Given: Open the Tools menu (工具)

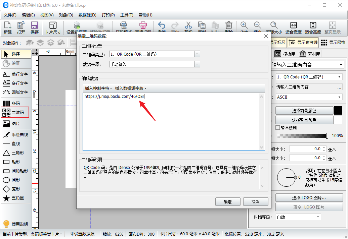Looking at the screenshot, I should click(127, 15).
